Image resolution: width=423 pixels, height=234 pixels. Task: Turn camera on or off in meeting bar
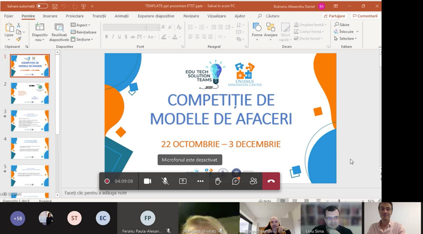click(147, 181)
